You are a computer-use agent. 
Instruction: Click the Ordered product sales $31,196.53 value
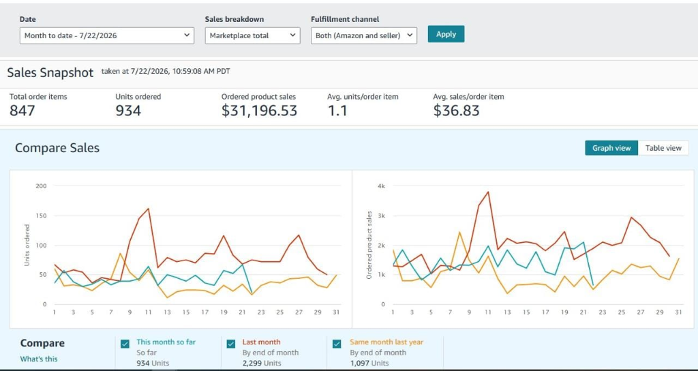pyautogui.click(x=259, y=110)
